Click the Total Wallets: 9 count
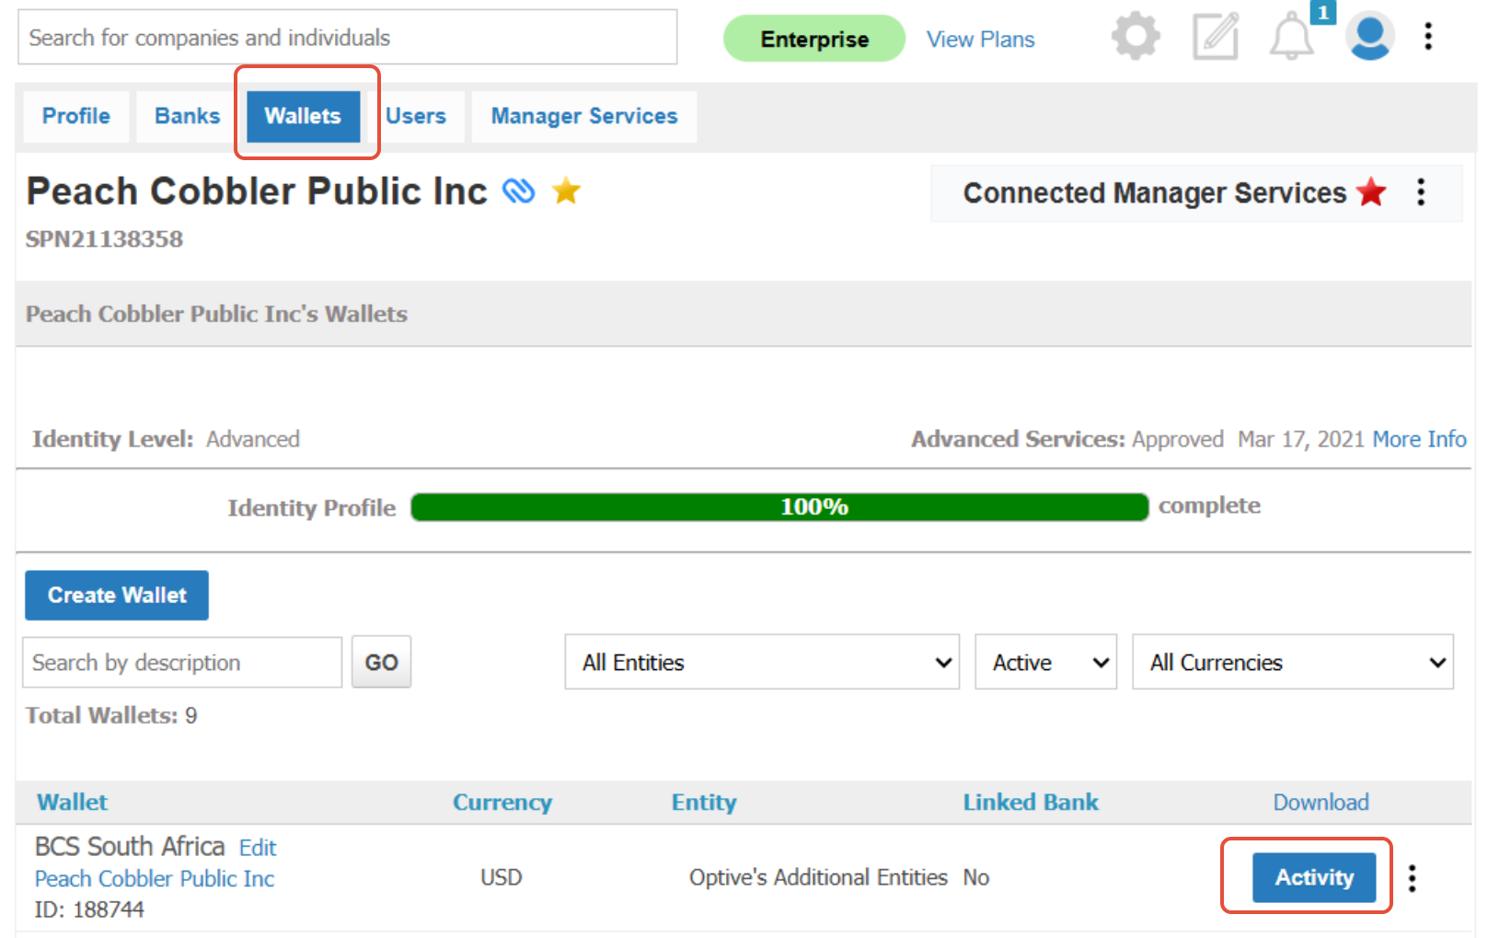Viewport: 1488px width, 938px height. point(111,715)
